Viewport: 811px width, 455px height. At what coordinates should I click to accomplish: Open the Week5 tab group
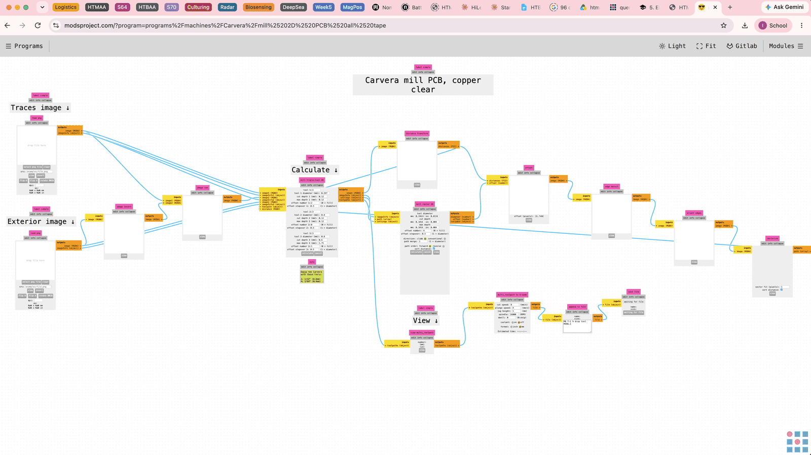point(323,7)
